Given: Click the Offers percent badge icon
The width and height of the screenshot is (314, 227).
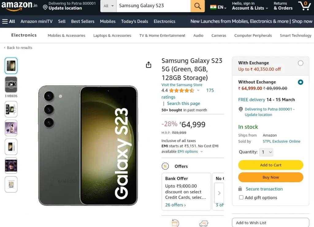Looking at the screenshot, I should point(165,166).
